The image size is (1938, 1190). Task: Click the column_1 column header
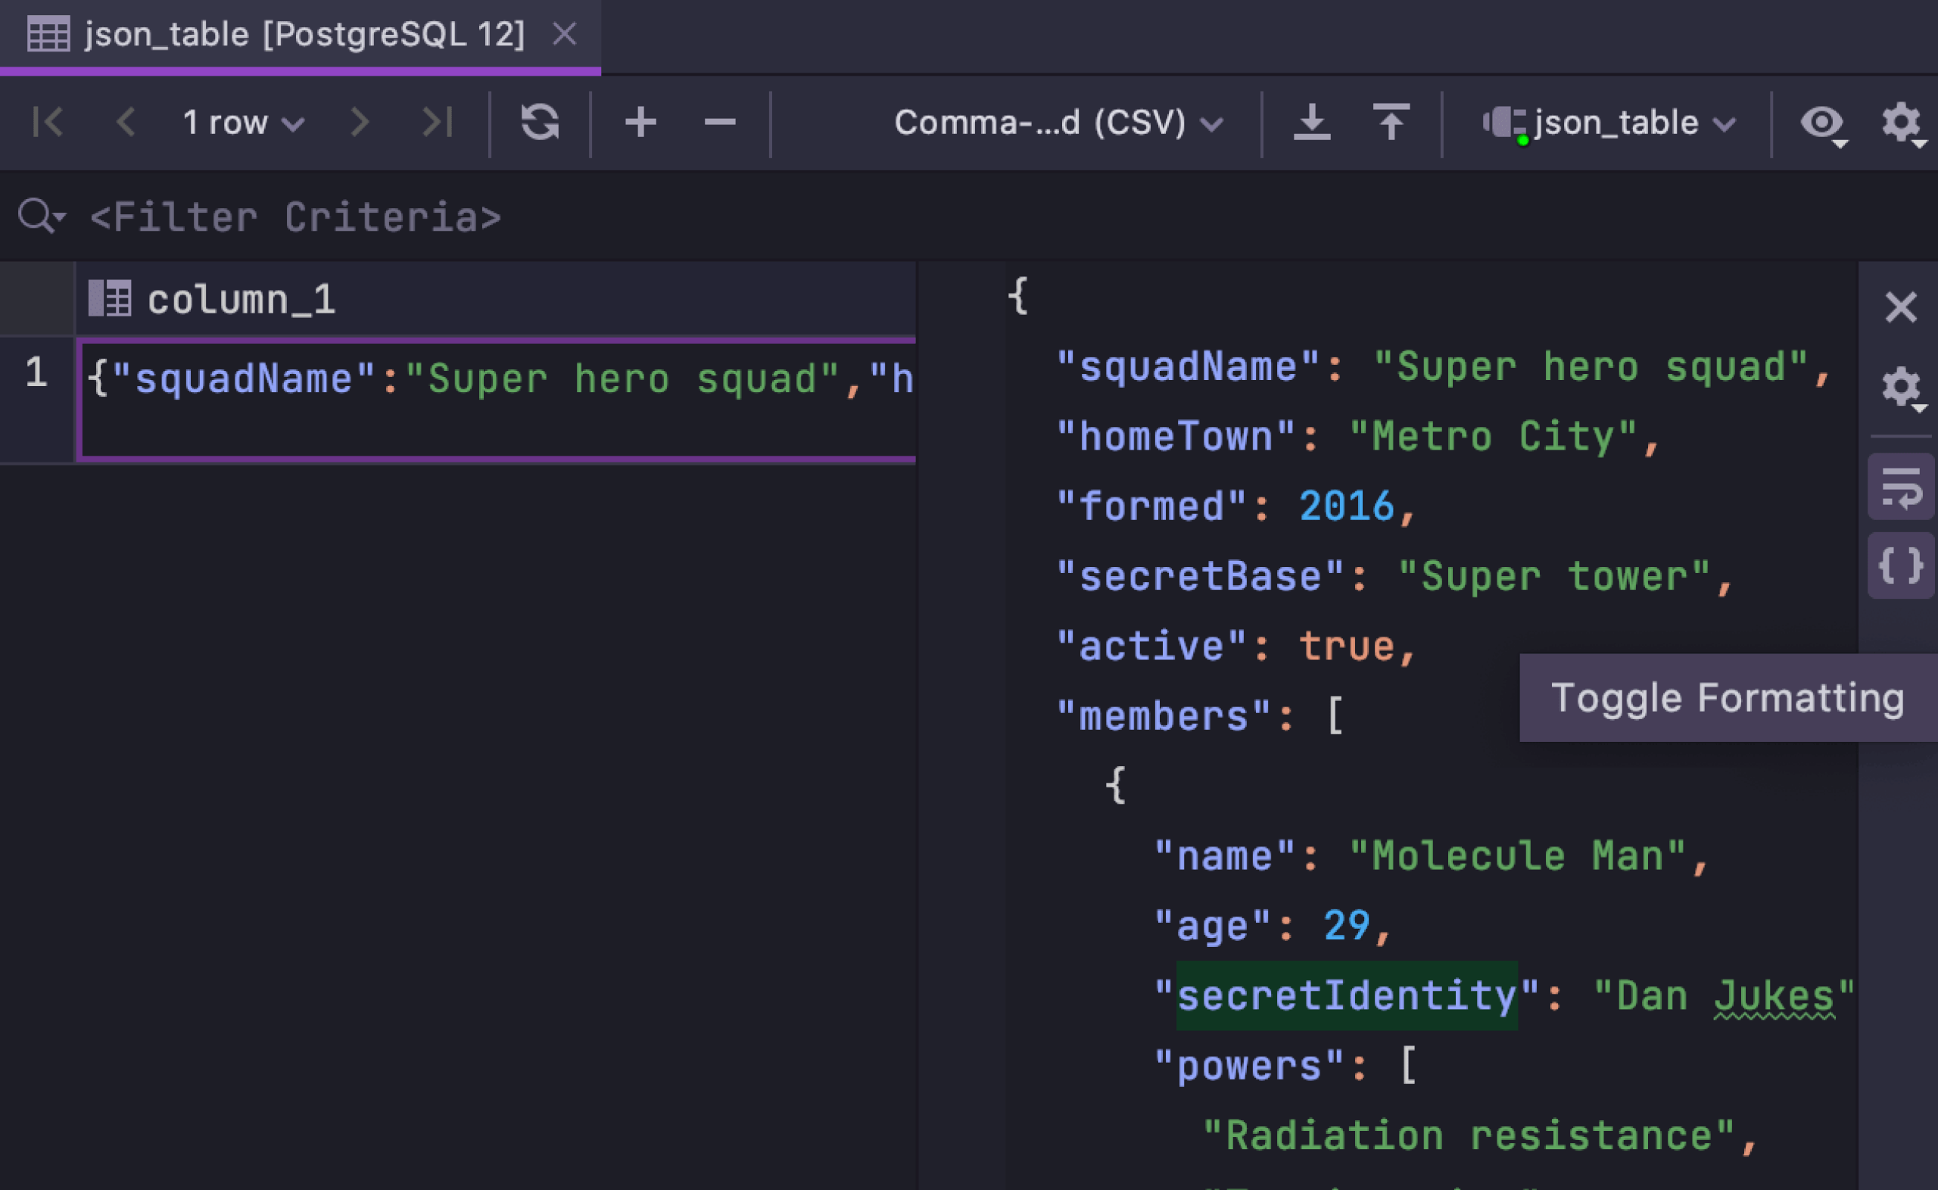point(241,300)
